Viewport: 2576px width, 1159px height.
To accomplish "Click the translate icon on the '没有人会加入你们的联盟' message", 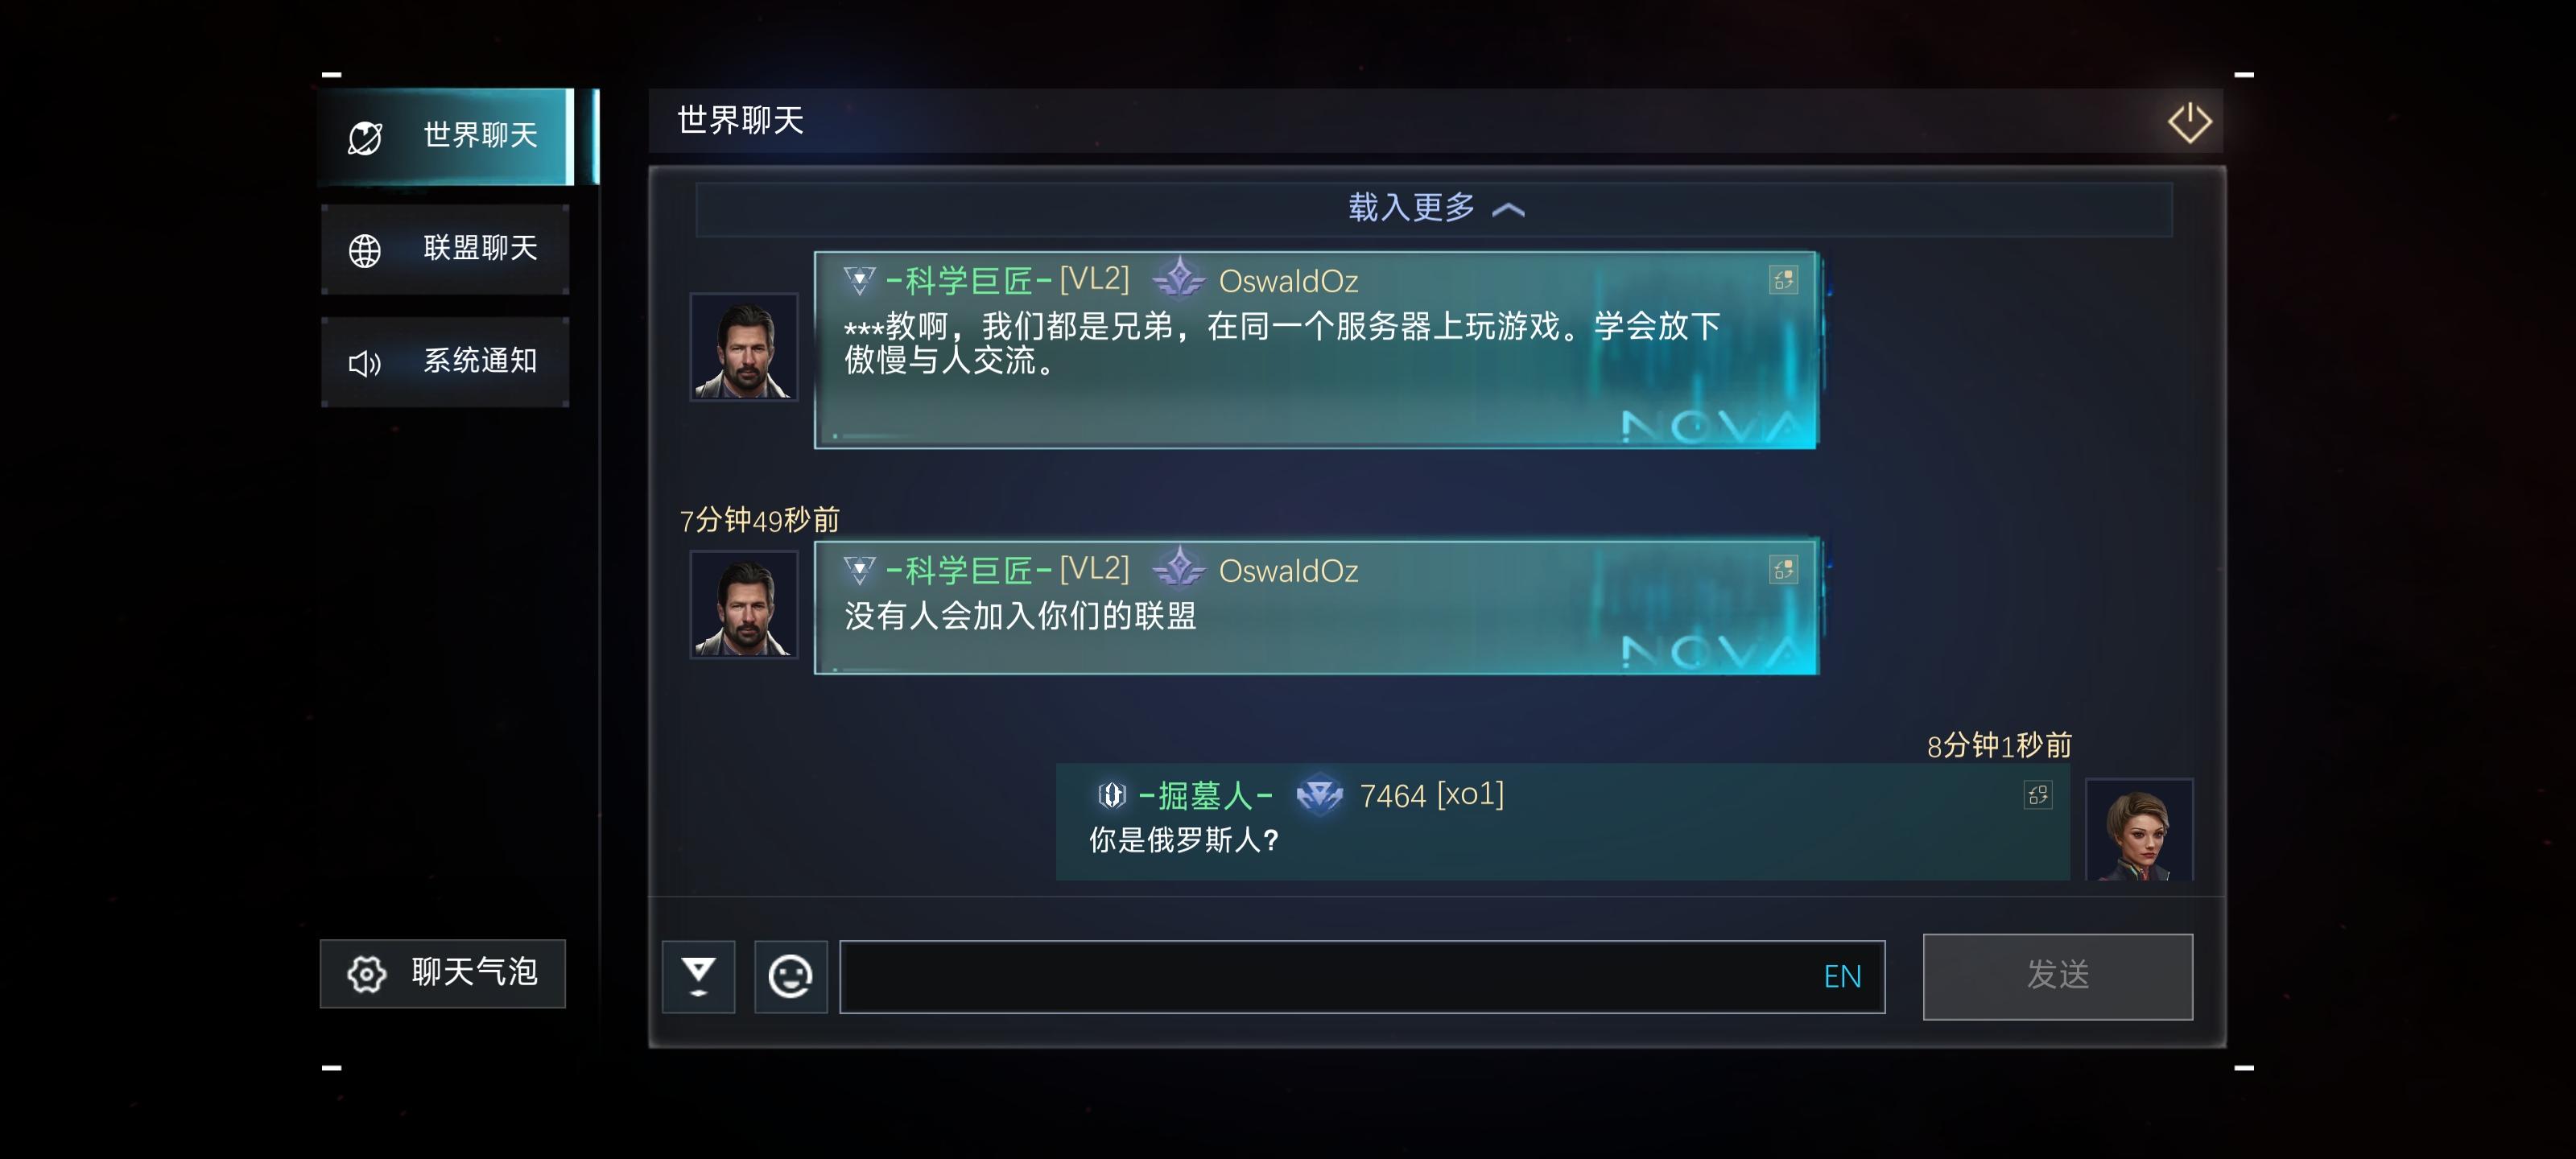I will [1783, 570].
